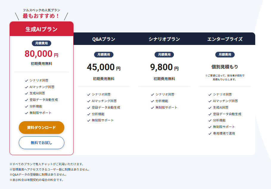This screenshot has height=189, width=271.
Task: Click 無制限サポート in 生成AIプラン list
Action: click(41, 113)
